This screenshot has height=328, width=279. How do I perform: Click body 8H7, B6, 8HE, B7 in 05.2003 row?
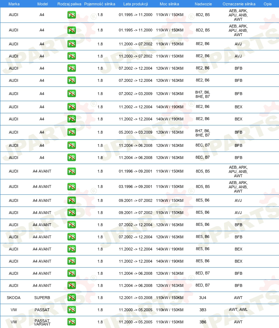coord(203,133)
